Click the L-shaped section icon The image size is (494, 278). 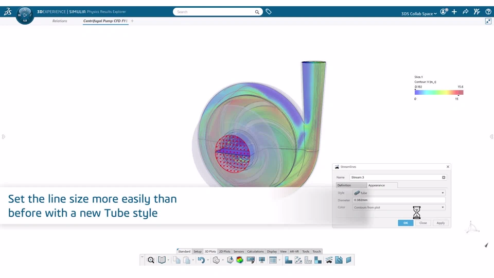point(288,260)
